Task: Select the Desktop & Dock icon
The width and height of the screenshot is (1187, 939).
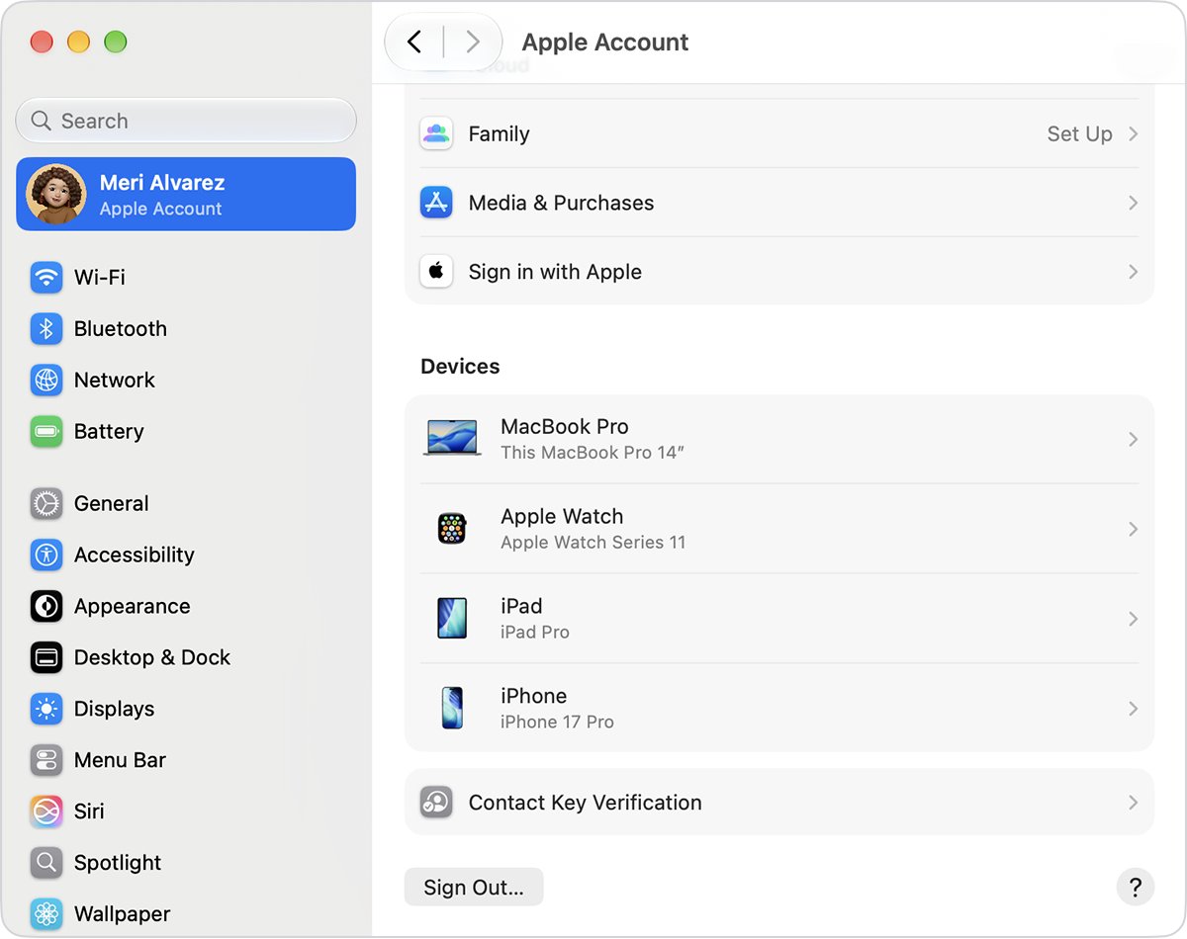Action: pyautogui.click(x=46, y=658)
